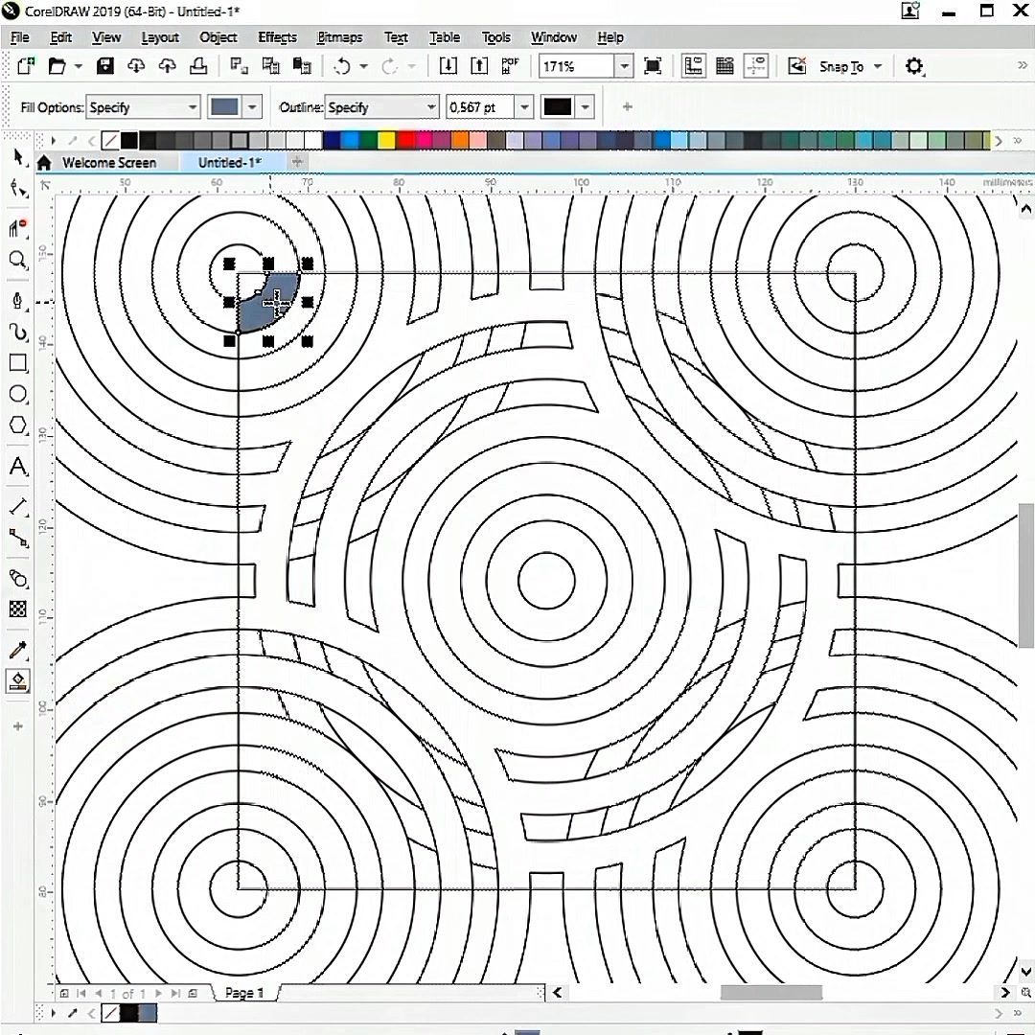Select the Shape edit tool
Screen dimensions: 1035x1035
pos(18,189)
